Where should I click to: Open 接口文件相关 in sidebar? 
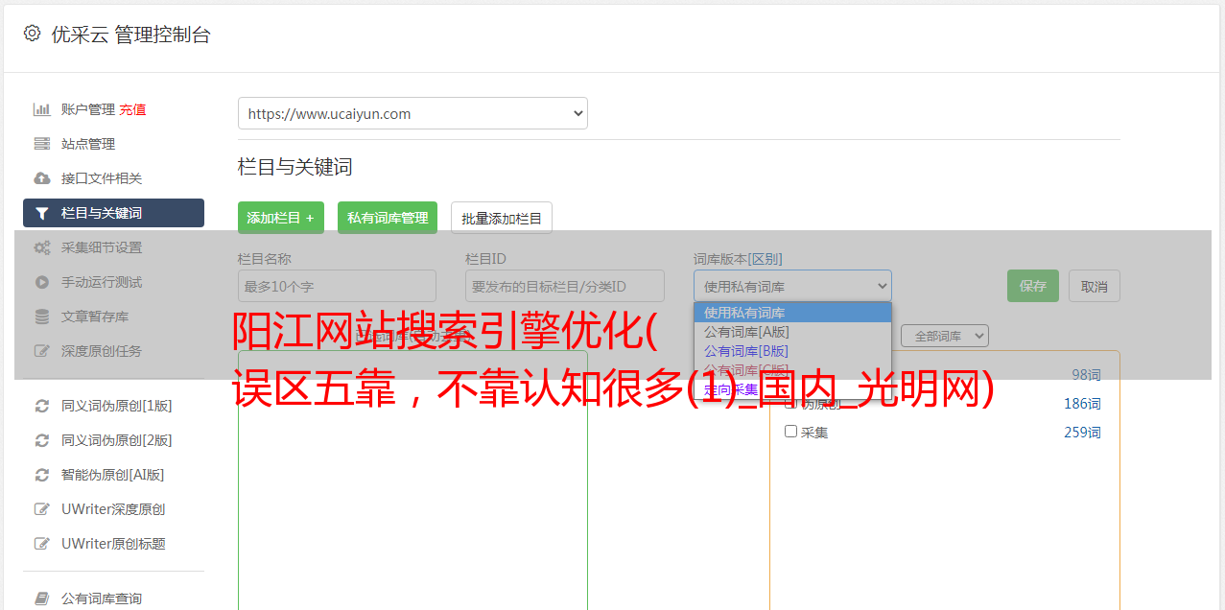pyautogui.click(x=101, y=178)
